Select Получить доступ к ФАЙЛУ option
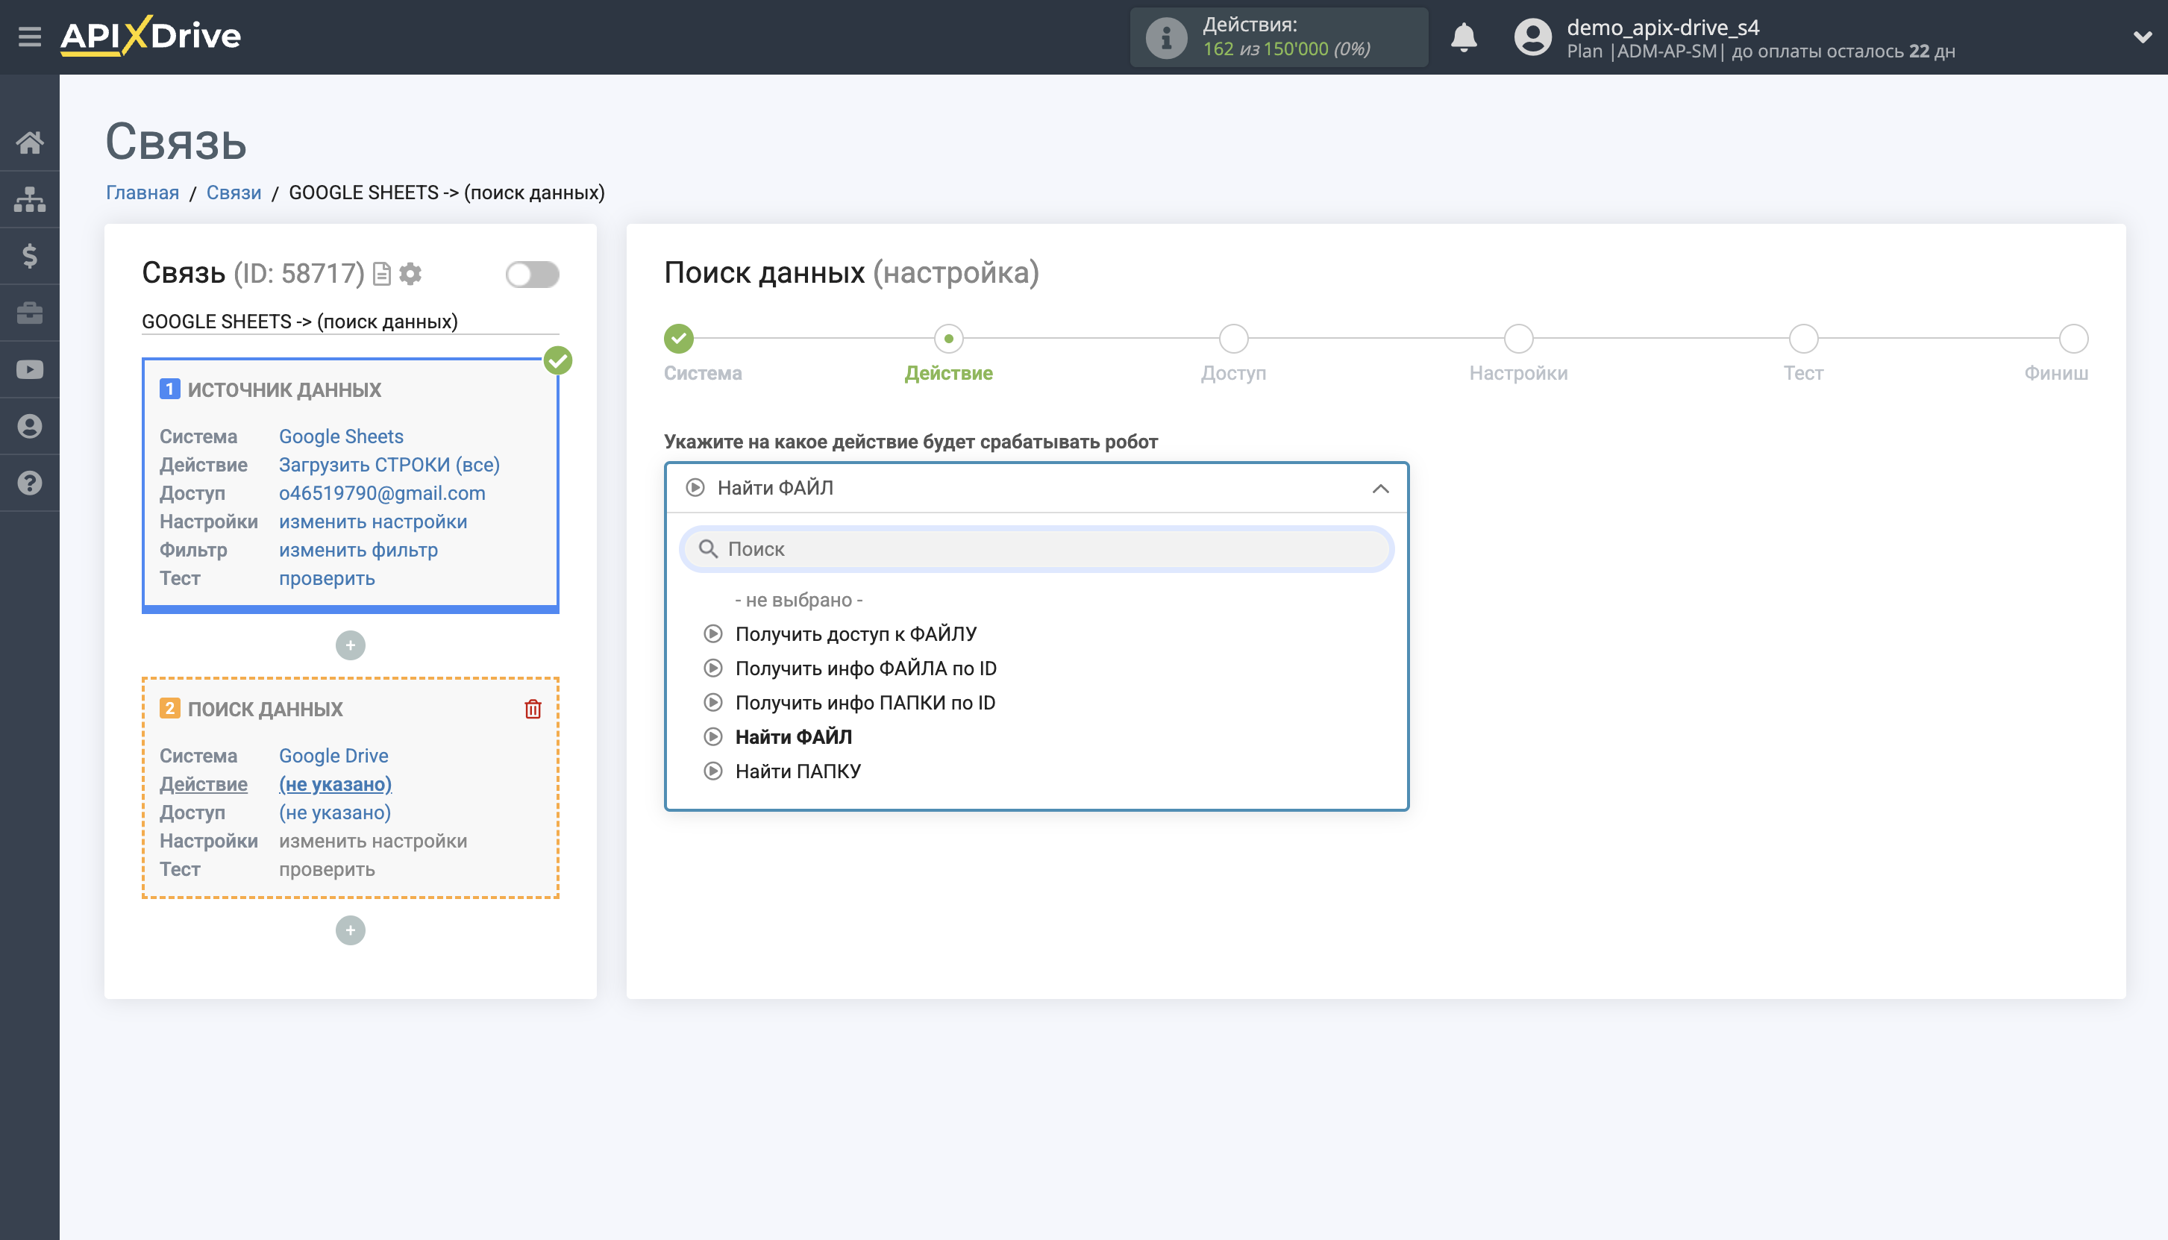The height and width of the screenshot is (1240, 2168). 856,633
